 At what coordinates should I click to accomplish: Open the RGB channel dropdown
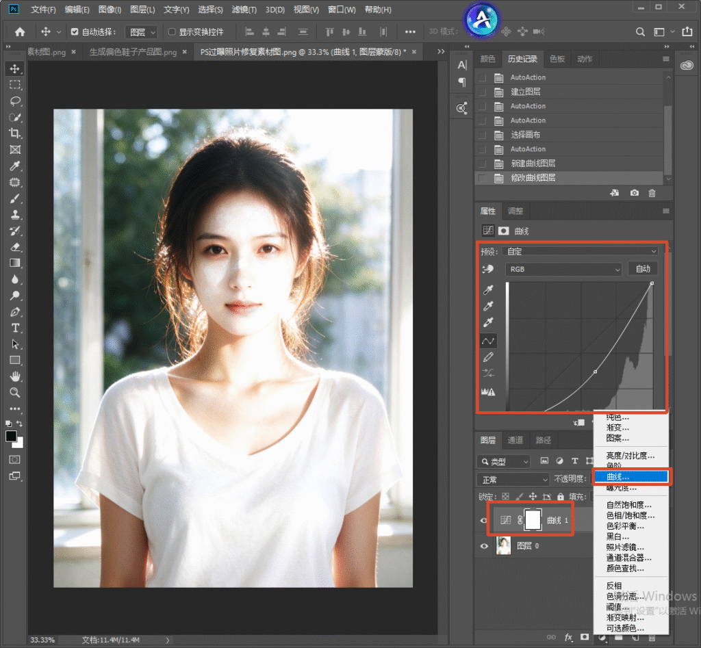(x=563, y=269)
